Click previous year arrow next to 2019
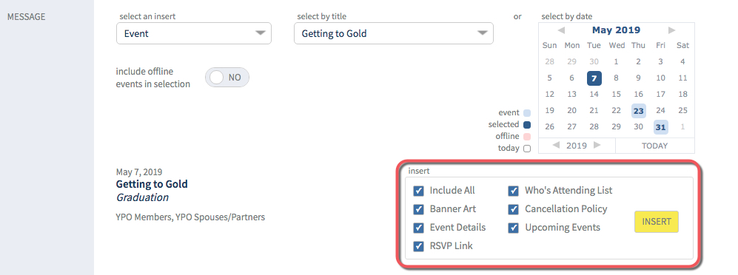Viewport: 738px width, 275px height. 556,145
